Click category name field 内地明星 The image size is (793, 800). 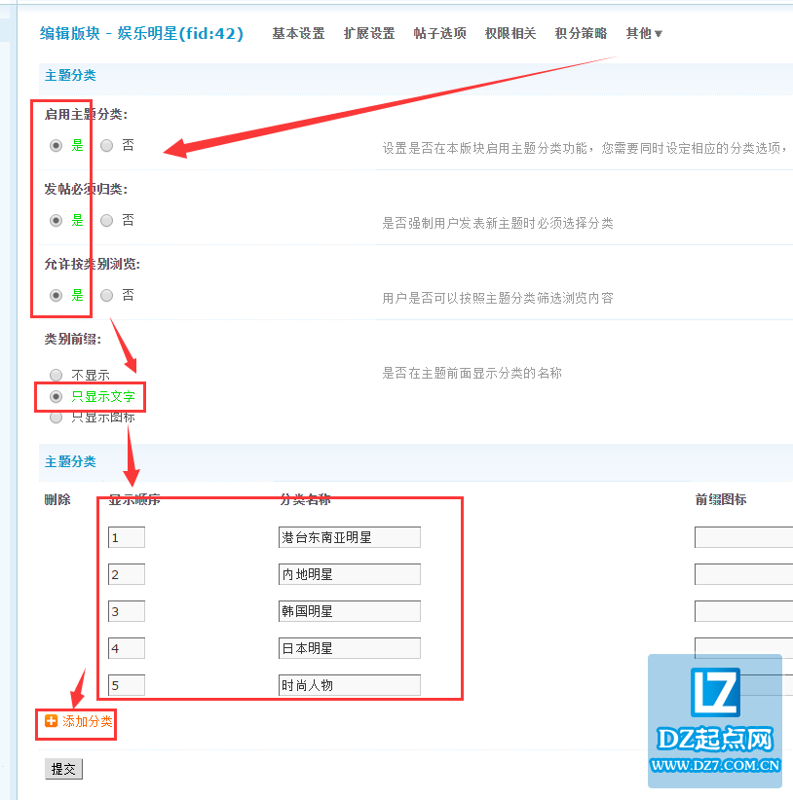350,574
